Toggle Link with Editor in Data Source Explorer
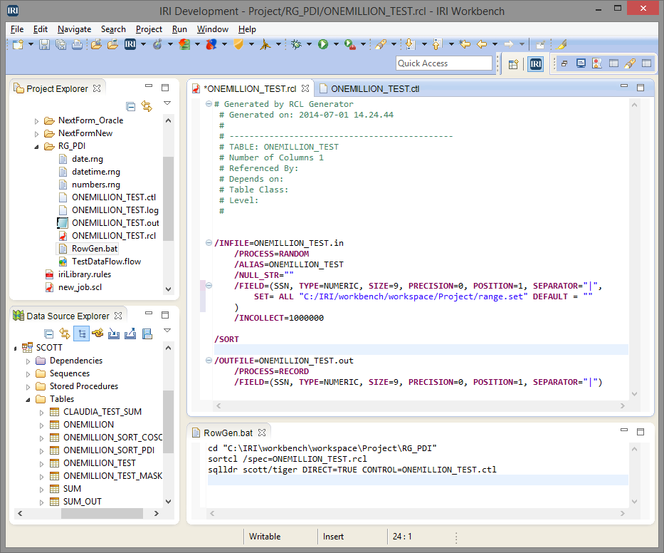Image resolution: width=664 pixels, height=553 pixels. point(65,334)
